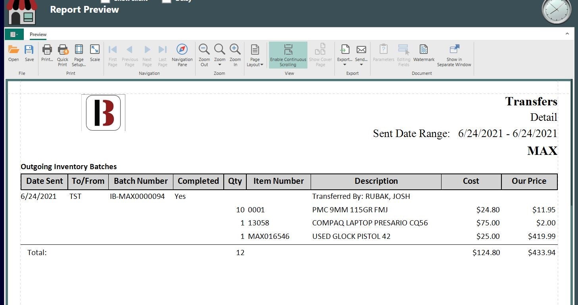Go to Previous Page

(x=130, y=55)
